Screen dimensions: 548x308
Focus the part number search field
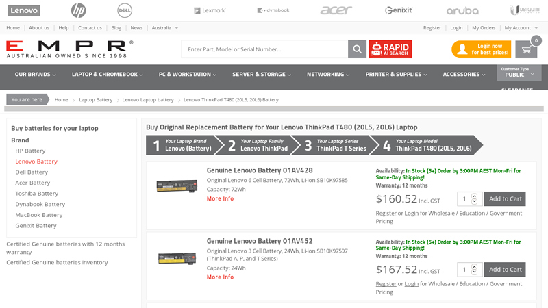pos(264,49)
